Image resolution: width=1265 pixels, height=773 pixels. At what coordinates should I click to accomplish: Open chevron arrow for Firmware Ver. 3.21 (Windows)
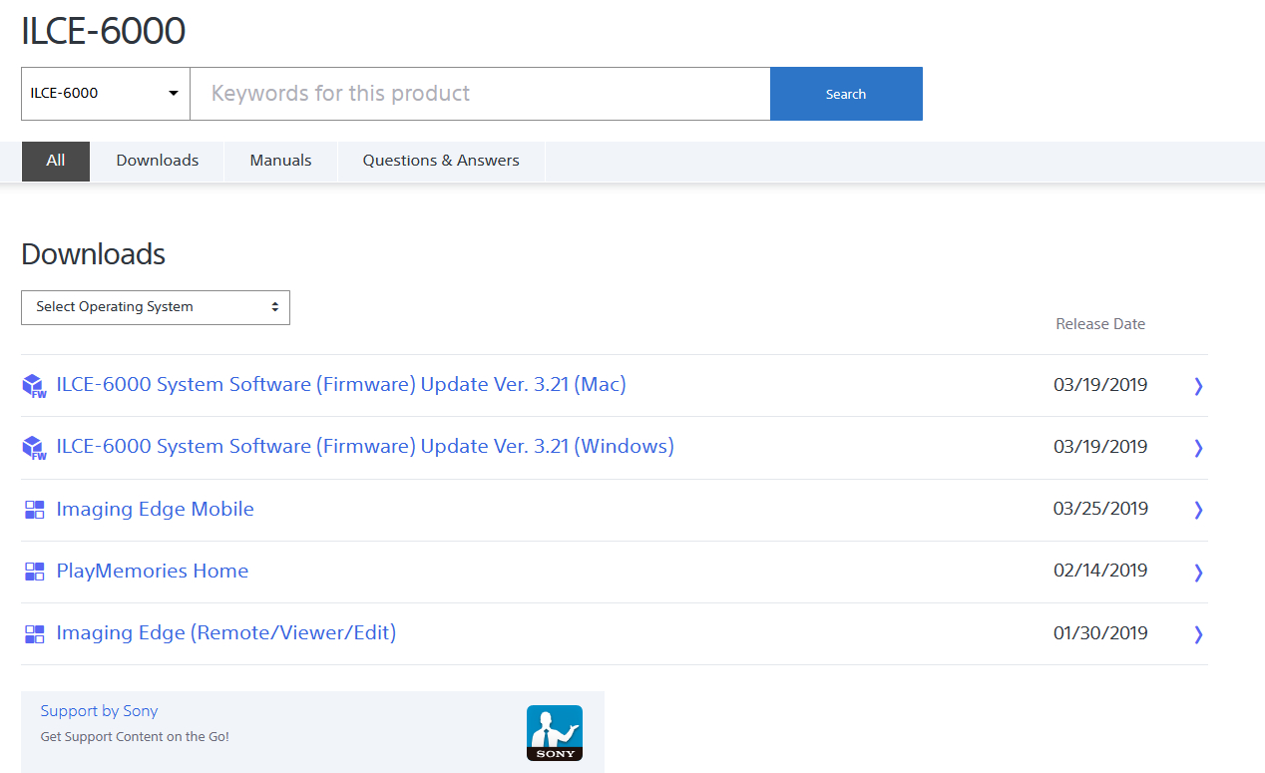click(1198, 448)
